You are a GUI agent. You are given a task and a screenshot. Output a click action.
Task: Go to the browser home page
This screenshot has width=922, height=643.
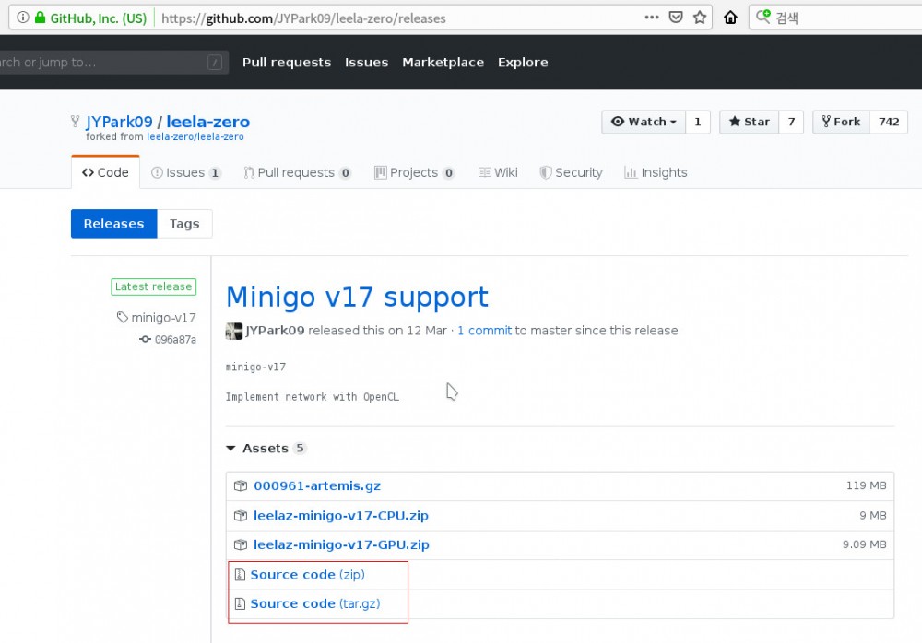pyautogui.click(x=730, y=18)
